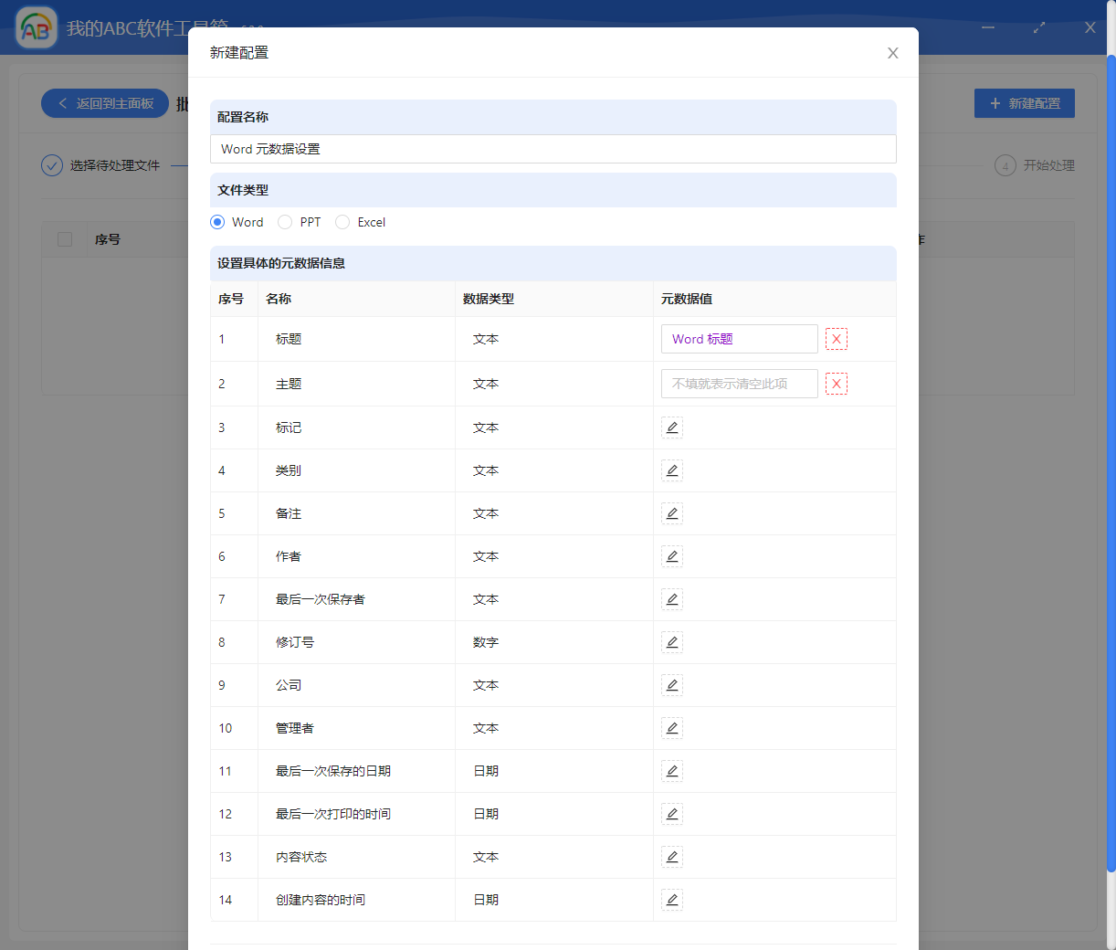Click the ABC toolbox logo icon

36,27
